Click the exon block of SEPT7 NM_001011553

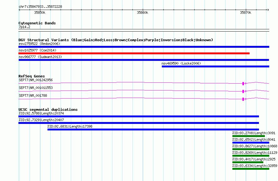pos(243,91)
